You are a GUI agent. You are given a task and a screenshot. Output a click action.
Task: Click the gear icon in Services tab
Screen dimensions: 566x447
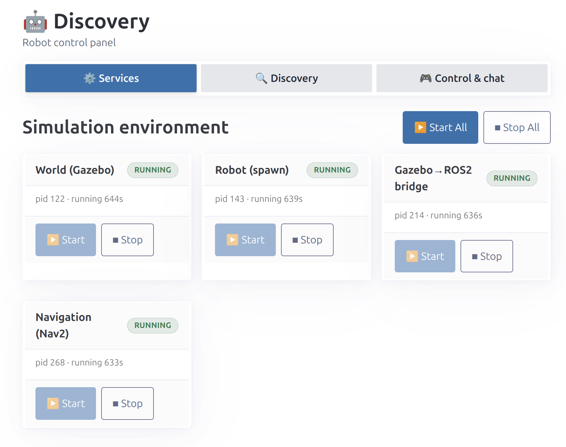[x=90, y=78]
